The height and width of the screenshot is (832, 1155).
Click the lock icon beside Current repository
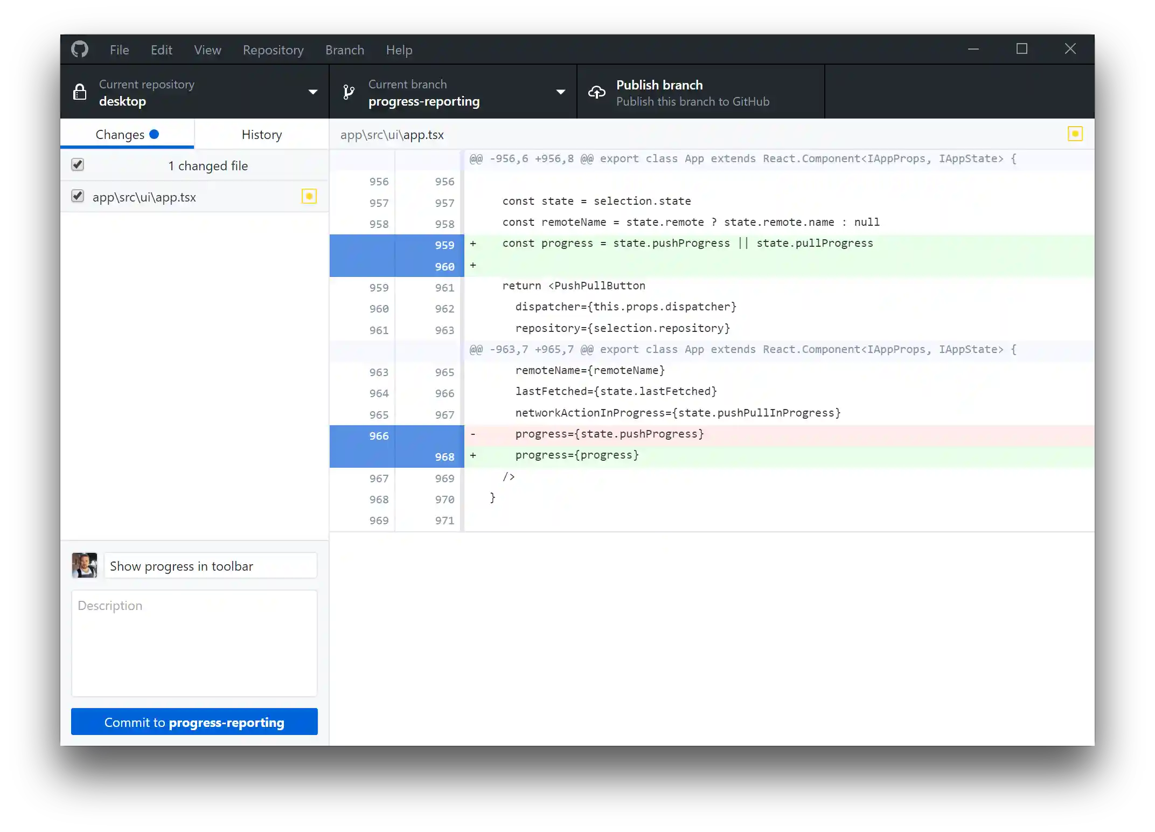click(x=80, y=92)
